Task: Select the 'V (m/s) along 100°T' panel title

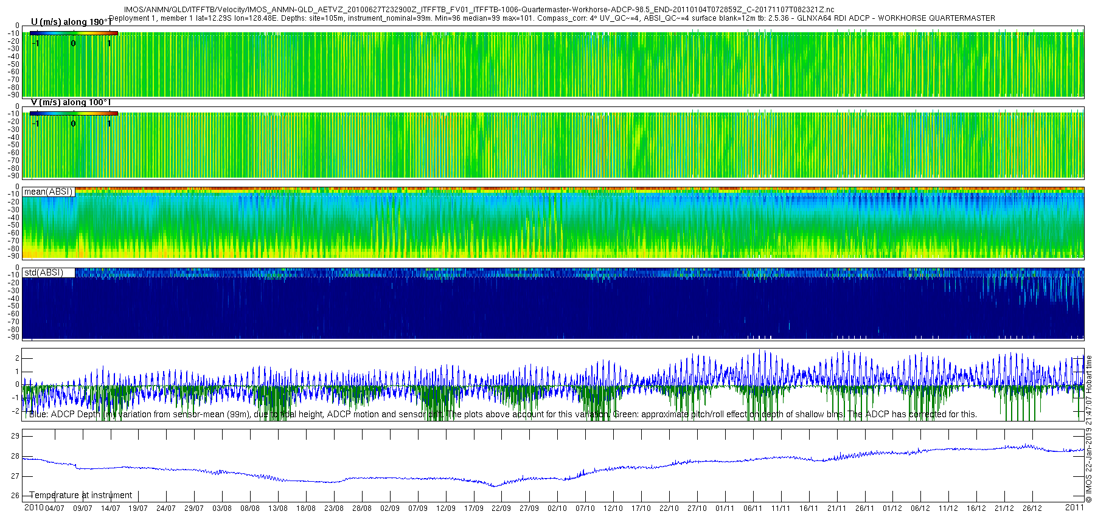Action: click(71, 102)
